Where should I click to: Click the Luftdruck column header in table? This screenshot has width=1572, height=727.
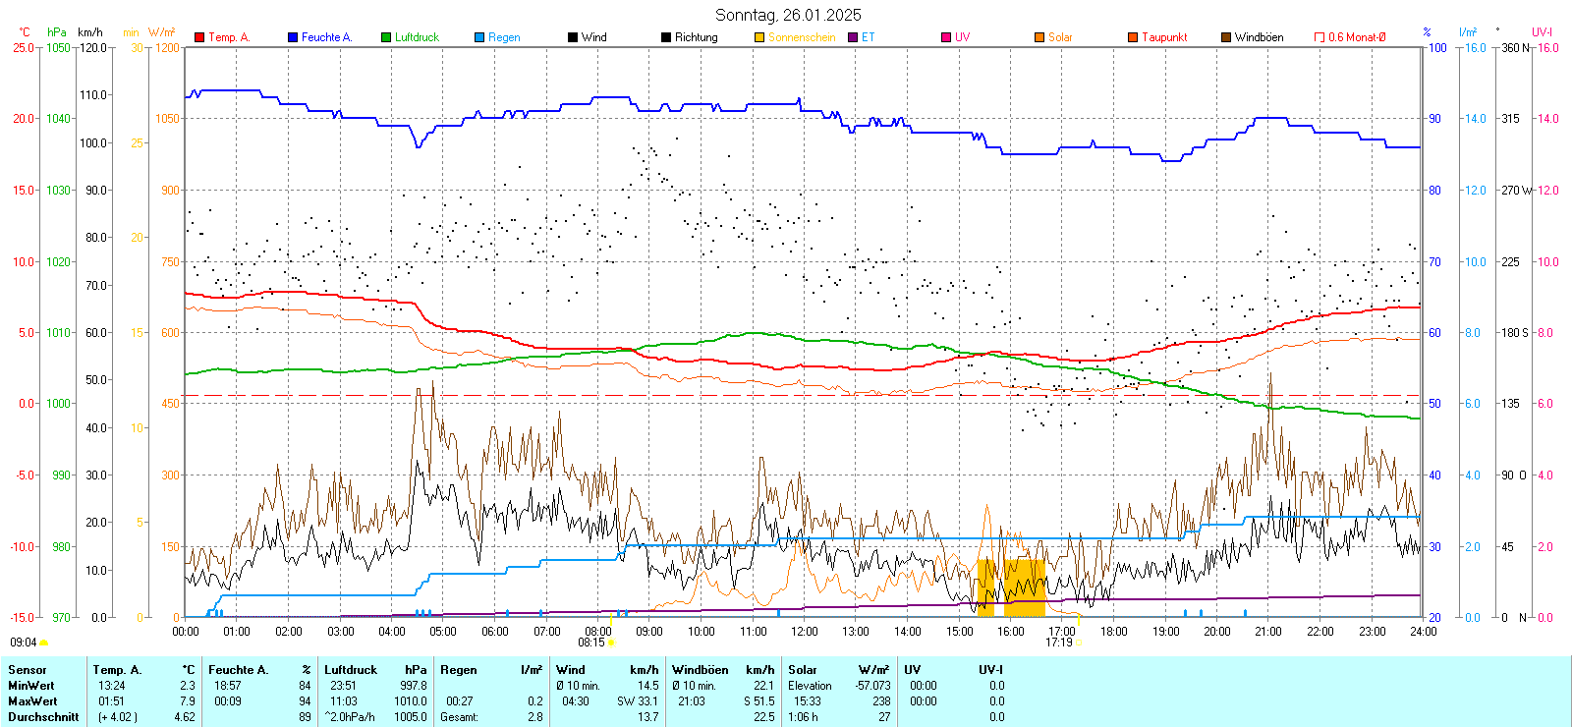(351, 670)
